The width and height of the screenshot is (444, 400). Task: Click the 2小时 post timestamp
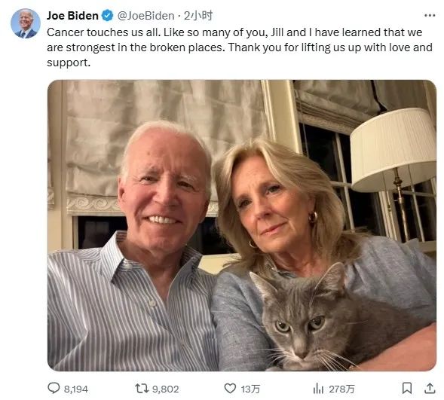198,16
